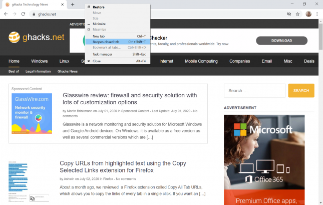Viewport: 323px width, 205px height.
Task: Choose Minimize from the window menu
Action: click(x=118, y=24)
